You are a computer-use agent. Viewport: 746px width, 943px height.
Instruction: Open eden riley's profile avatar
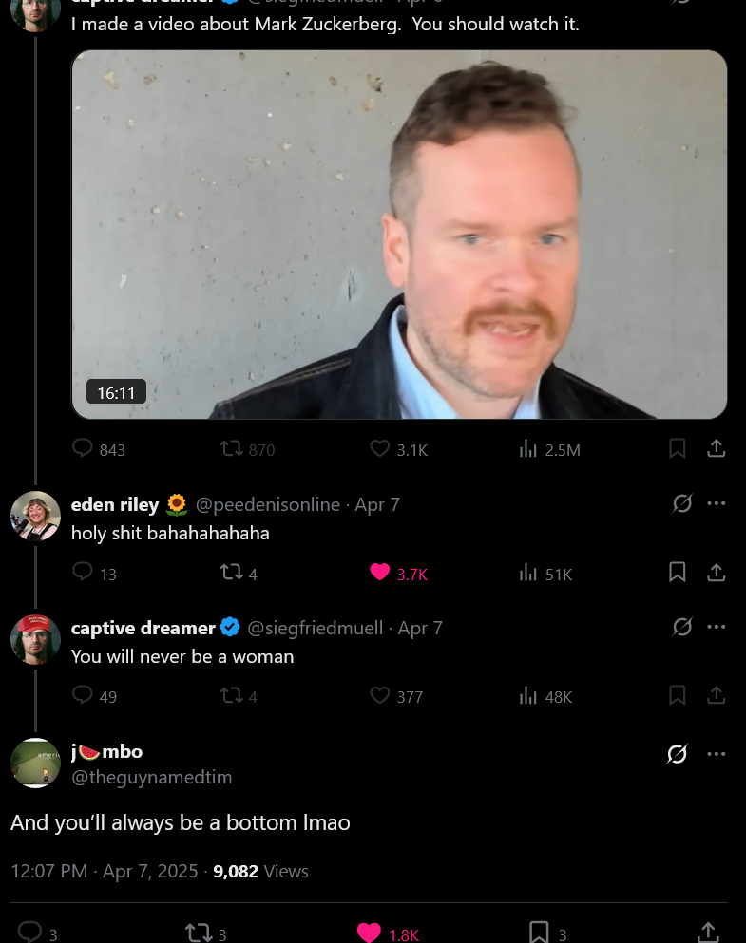pyautogui.click(x=35, y=516)
